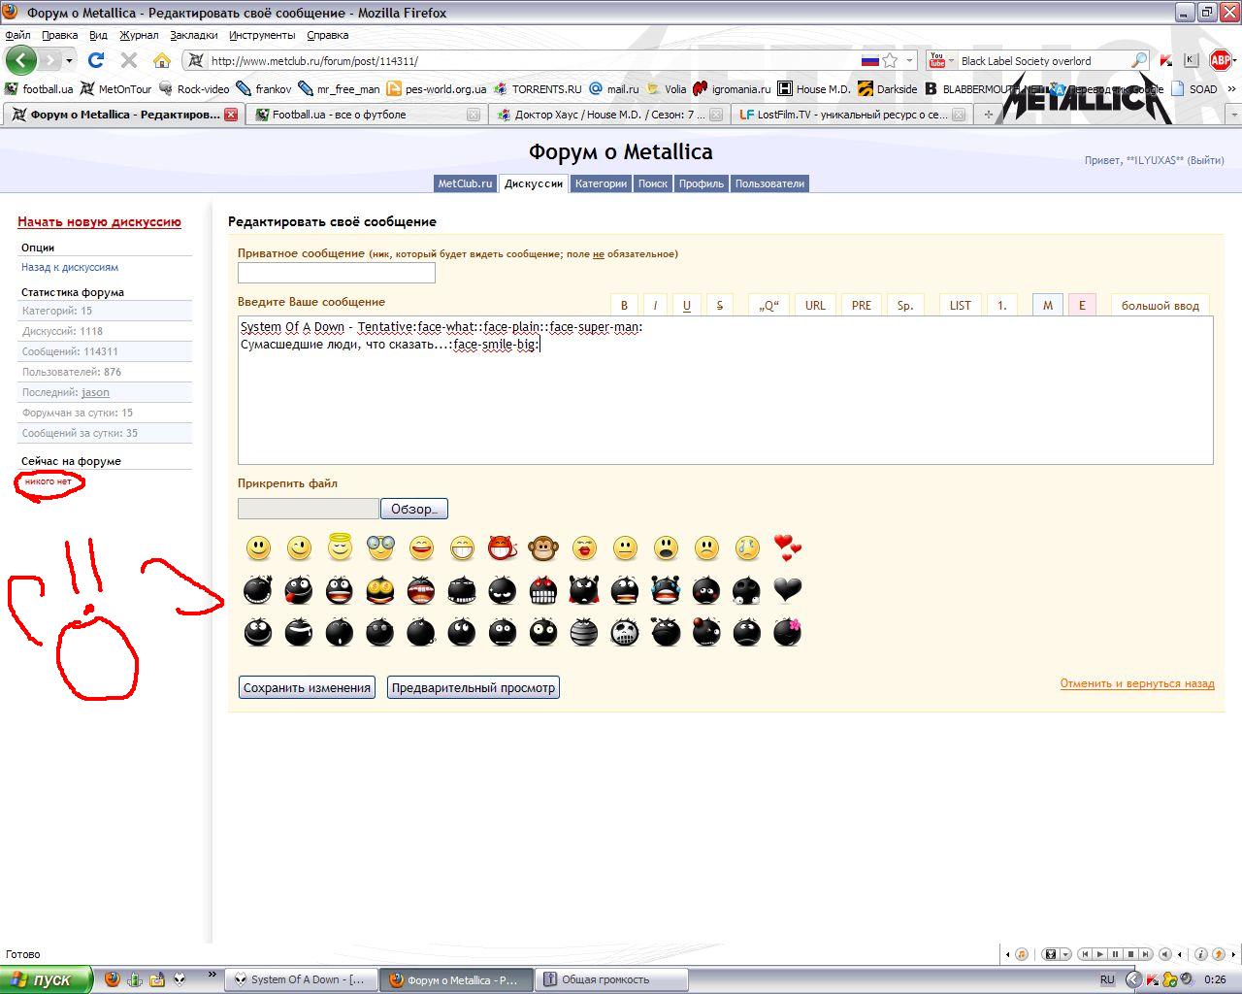Viewport: 1242px width, 994px height.
Task: Click the Firefox home button
Action: (162, 60)
